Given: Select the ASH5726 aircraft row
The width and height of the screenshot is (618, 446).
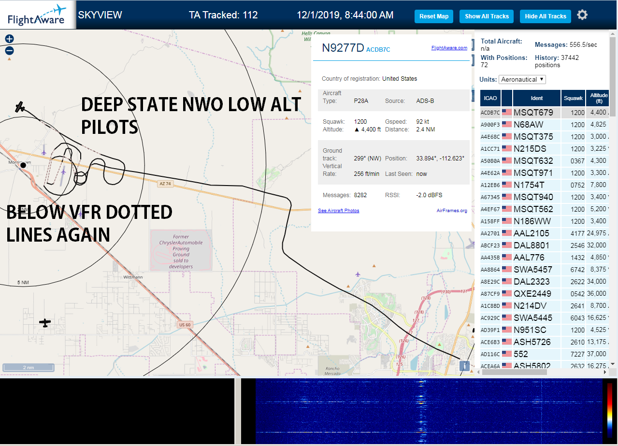Looking at the screenshot, I should click(545, 342).
